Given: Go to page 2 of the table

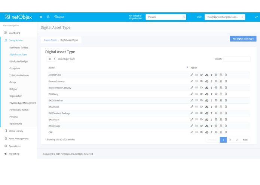Looking at the screenshot, I should (230, 140).
